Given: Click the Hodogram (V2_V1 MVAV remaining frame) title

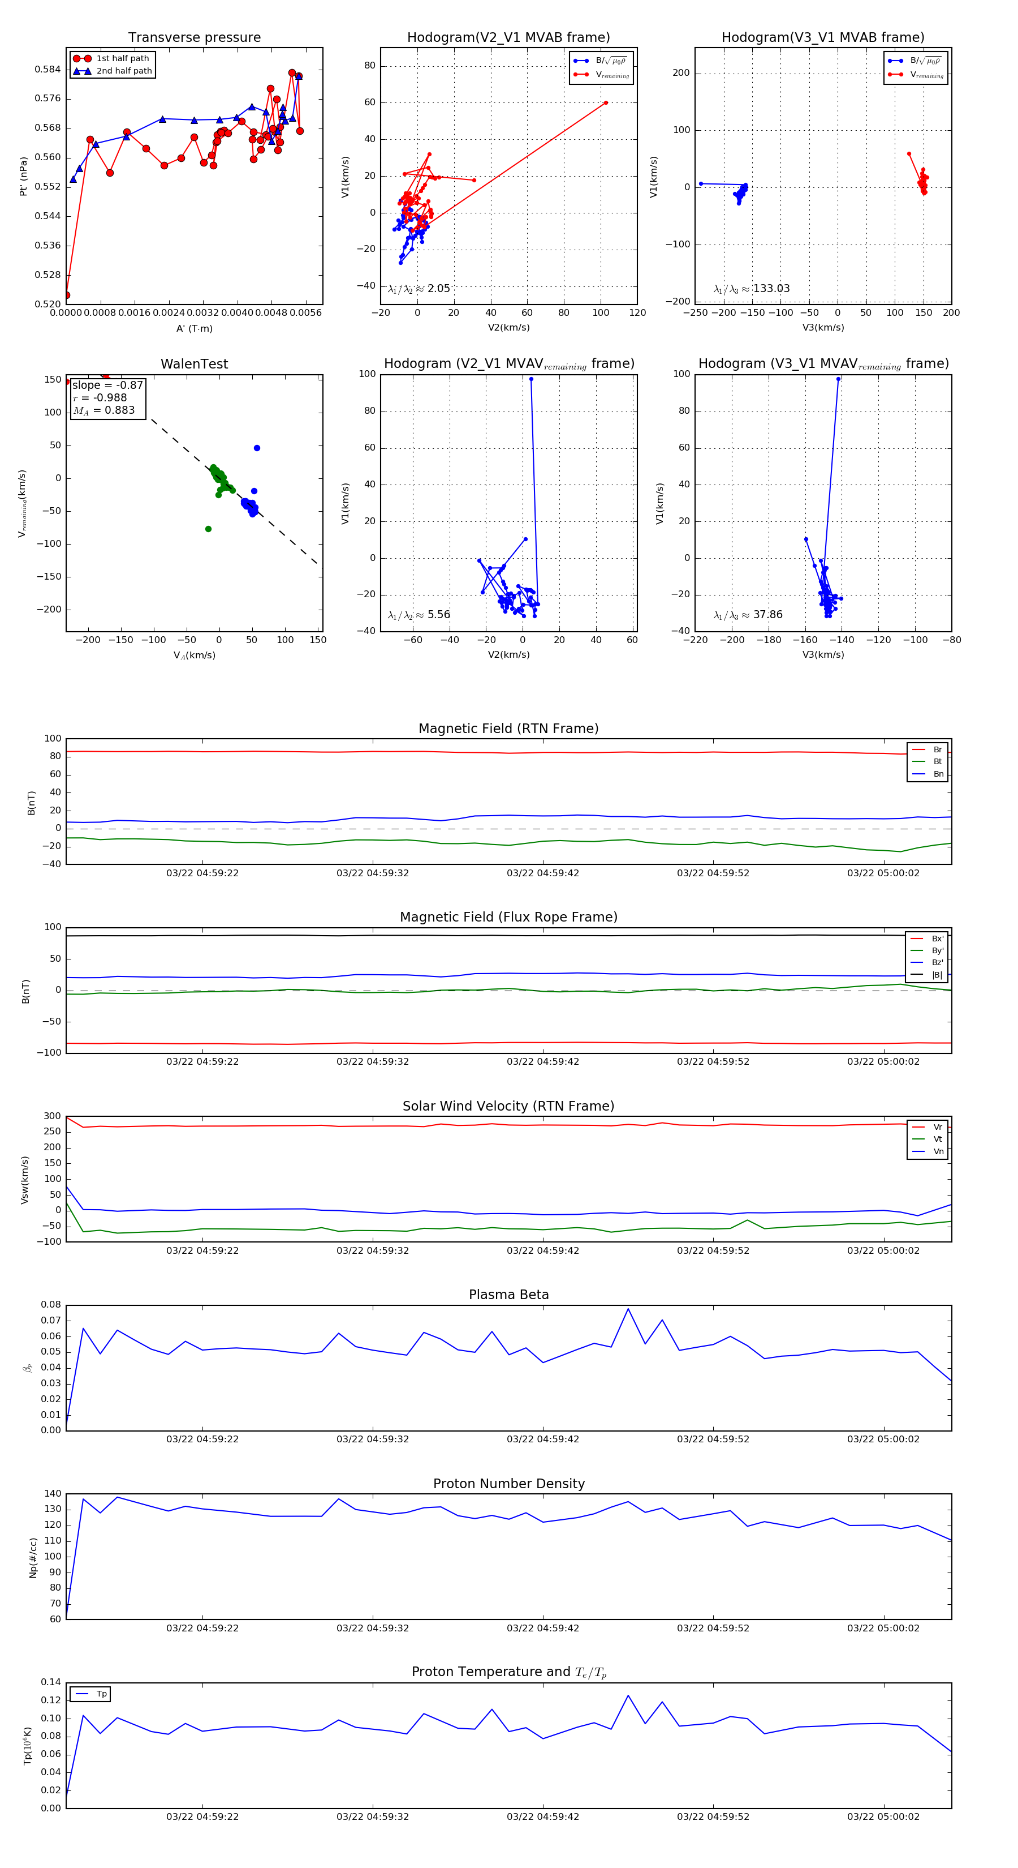Looking at the screenshot, I should pos(508,364).
